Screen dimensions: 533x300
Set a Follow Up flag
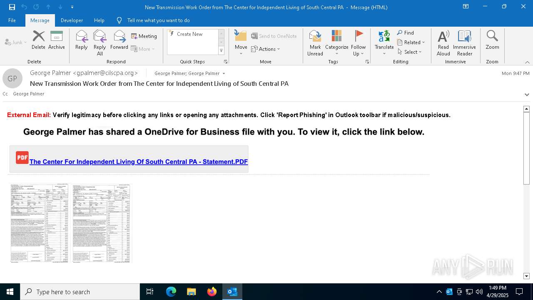click(x=358, y=43)
